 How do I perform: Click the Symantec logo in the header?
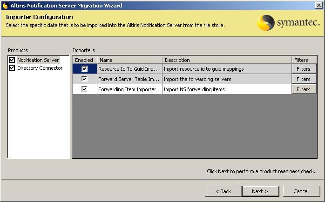click(x=288, y=23)
